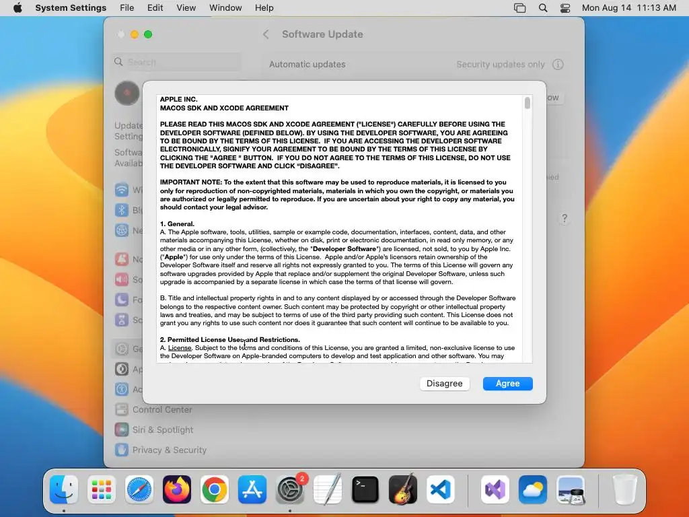Click the date and time in menu bar
Screen dimensions: 689x517
pos(629,8)
